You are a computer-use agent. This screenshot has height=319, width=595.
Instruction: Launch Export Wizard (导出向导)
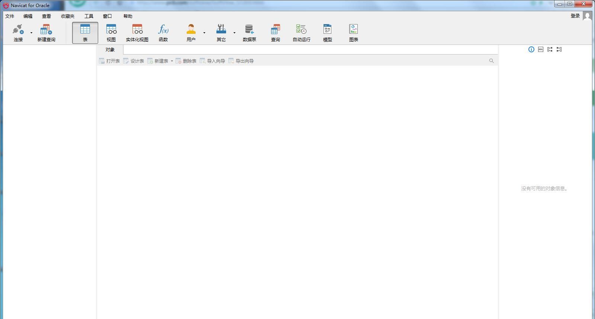tap(241, 61)
